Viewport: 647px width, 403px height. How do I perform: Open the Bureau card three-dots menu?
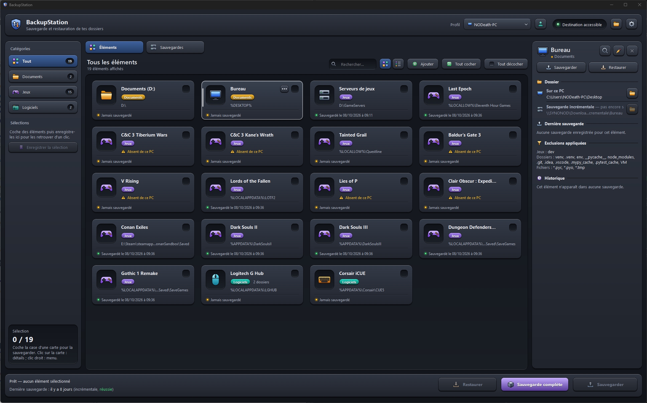284,89
